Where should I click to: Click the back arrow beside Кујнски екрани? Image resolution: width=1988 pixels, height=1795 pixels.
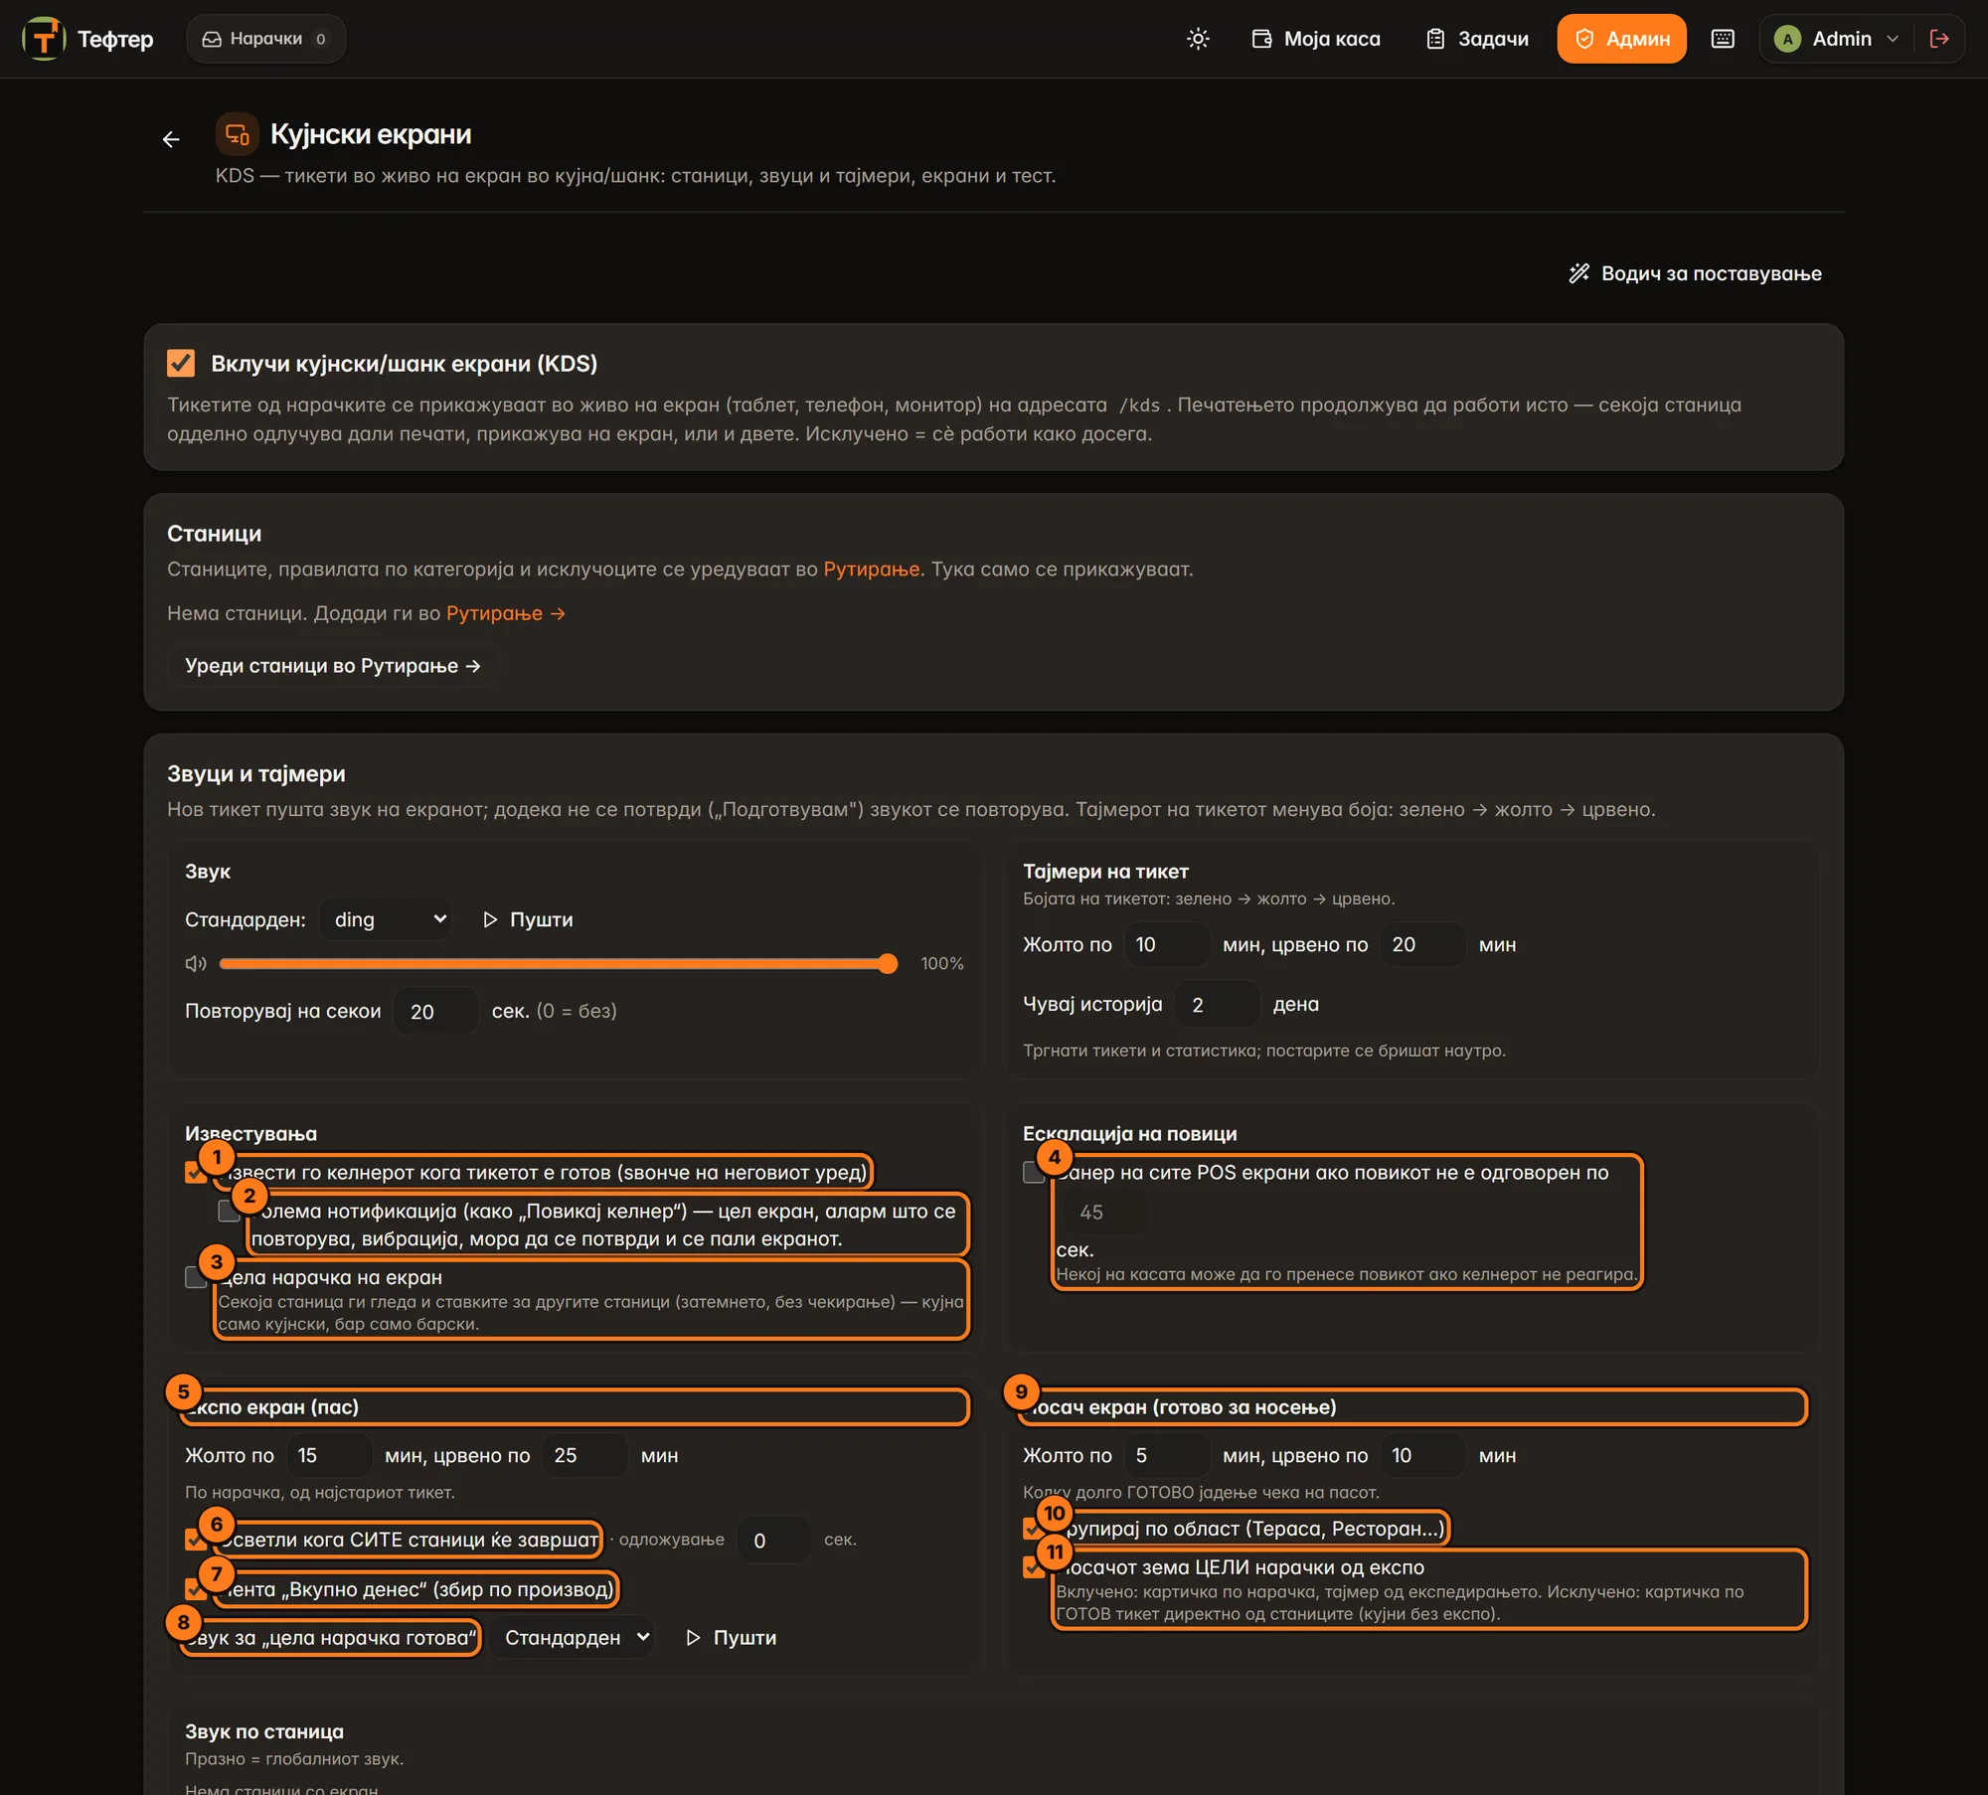coord(171,139)
